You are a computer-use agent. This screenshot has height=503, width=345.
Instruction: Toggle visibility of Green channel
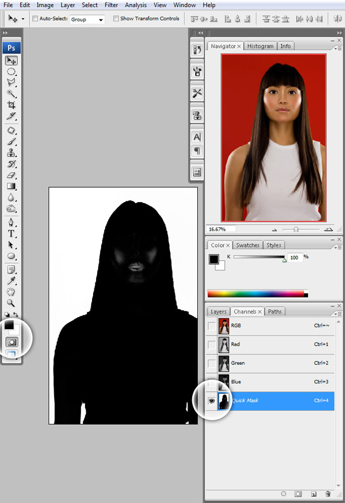tap(212, 363)
